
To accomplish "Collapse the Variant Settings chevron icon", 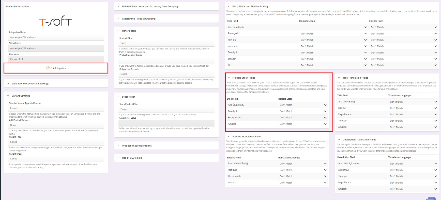I will 8,96.
